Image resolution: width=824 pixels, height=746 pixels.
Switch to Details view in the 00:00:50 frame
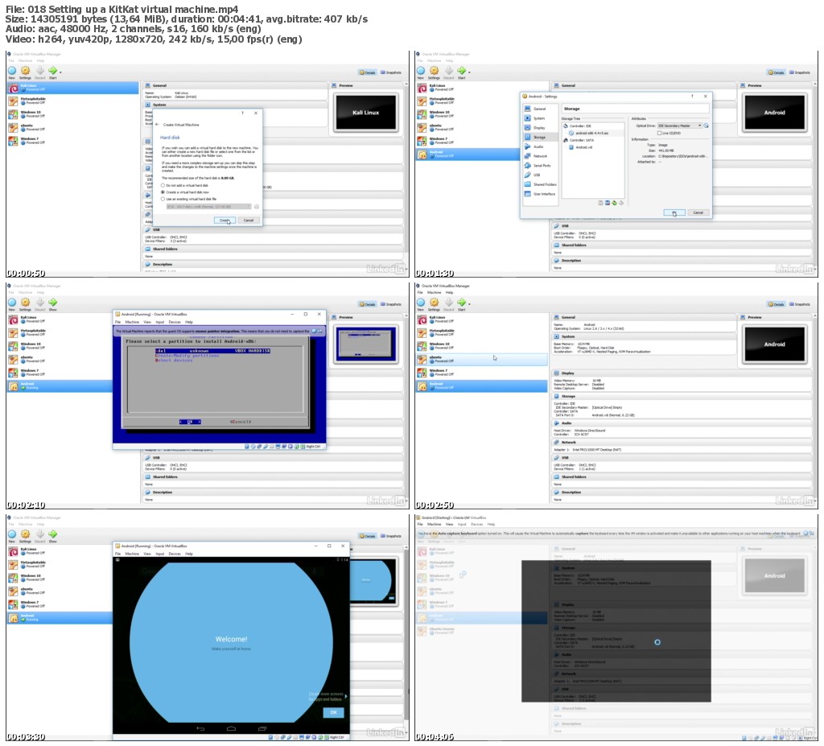pos(368,72)
